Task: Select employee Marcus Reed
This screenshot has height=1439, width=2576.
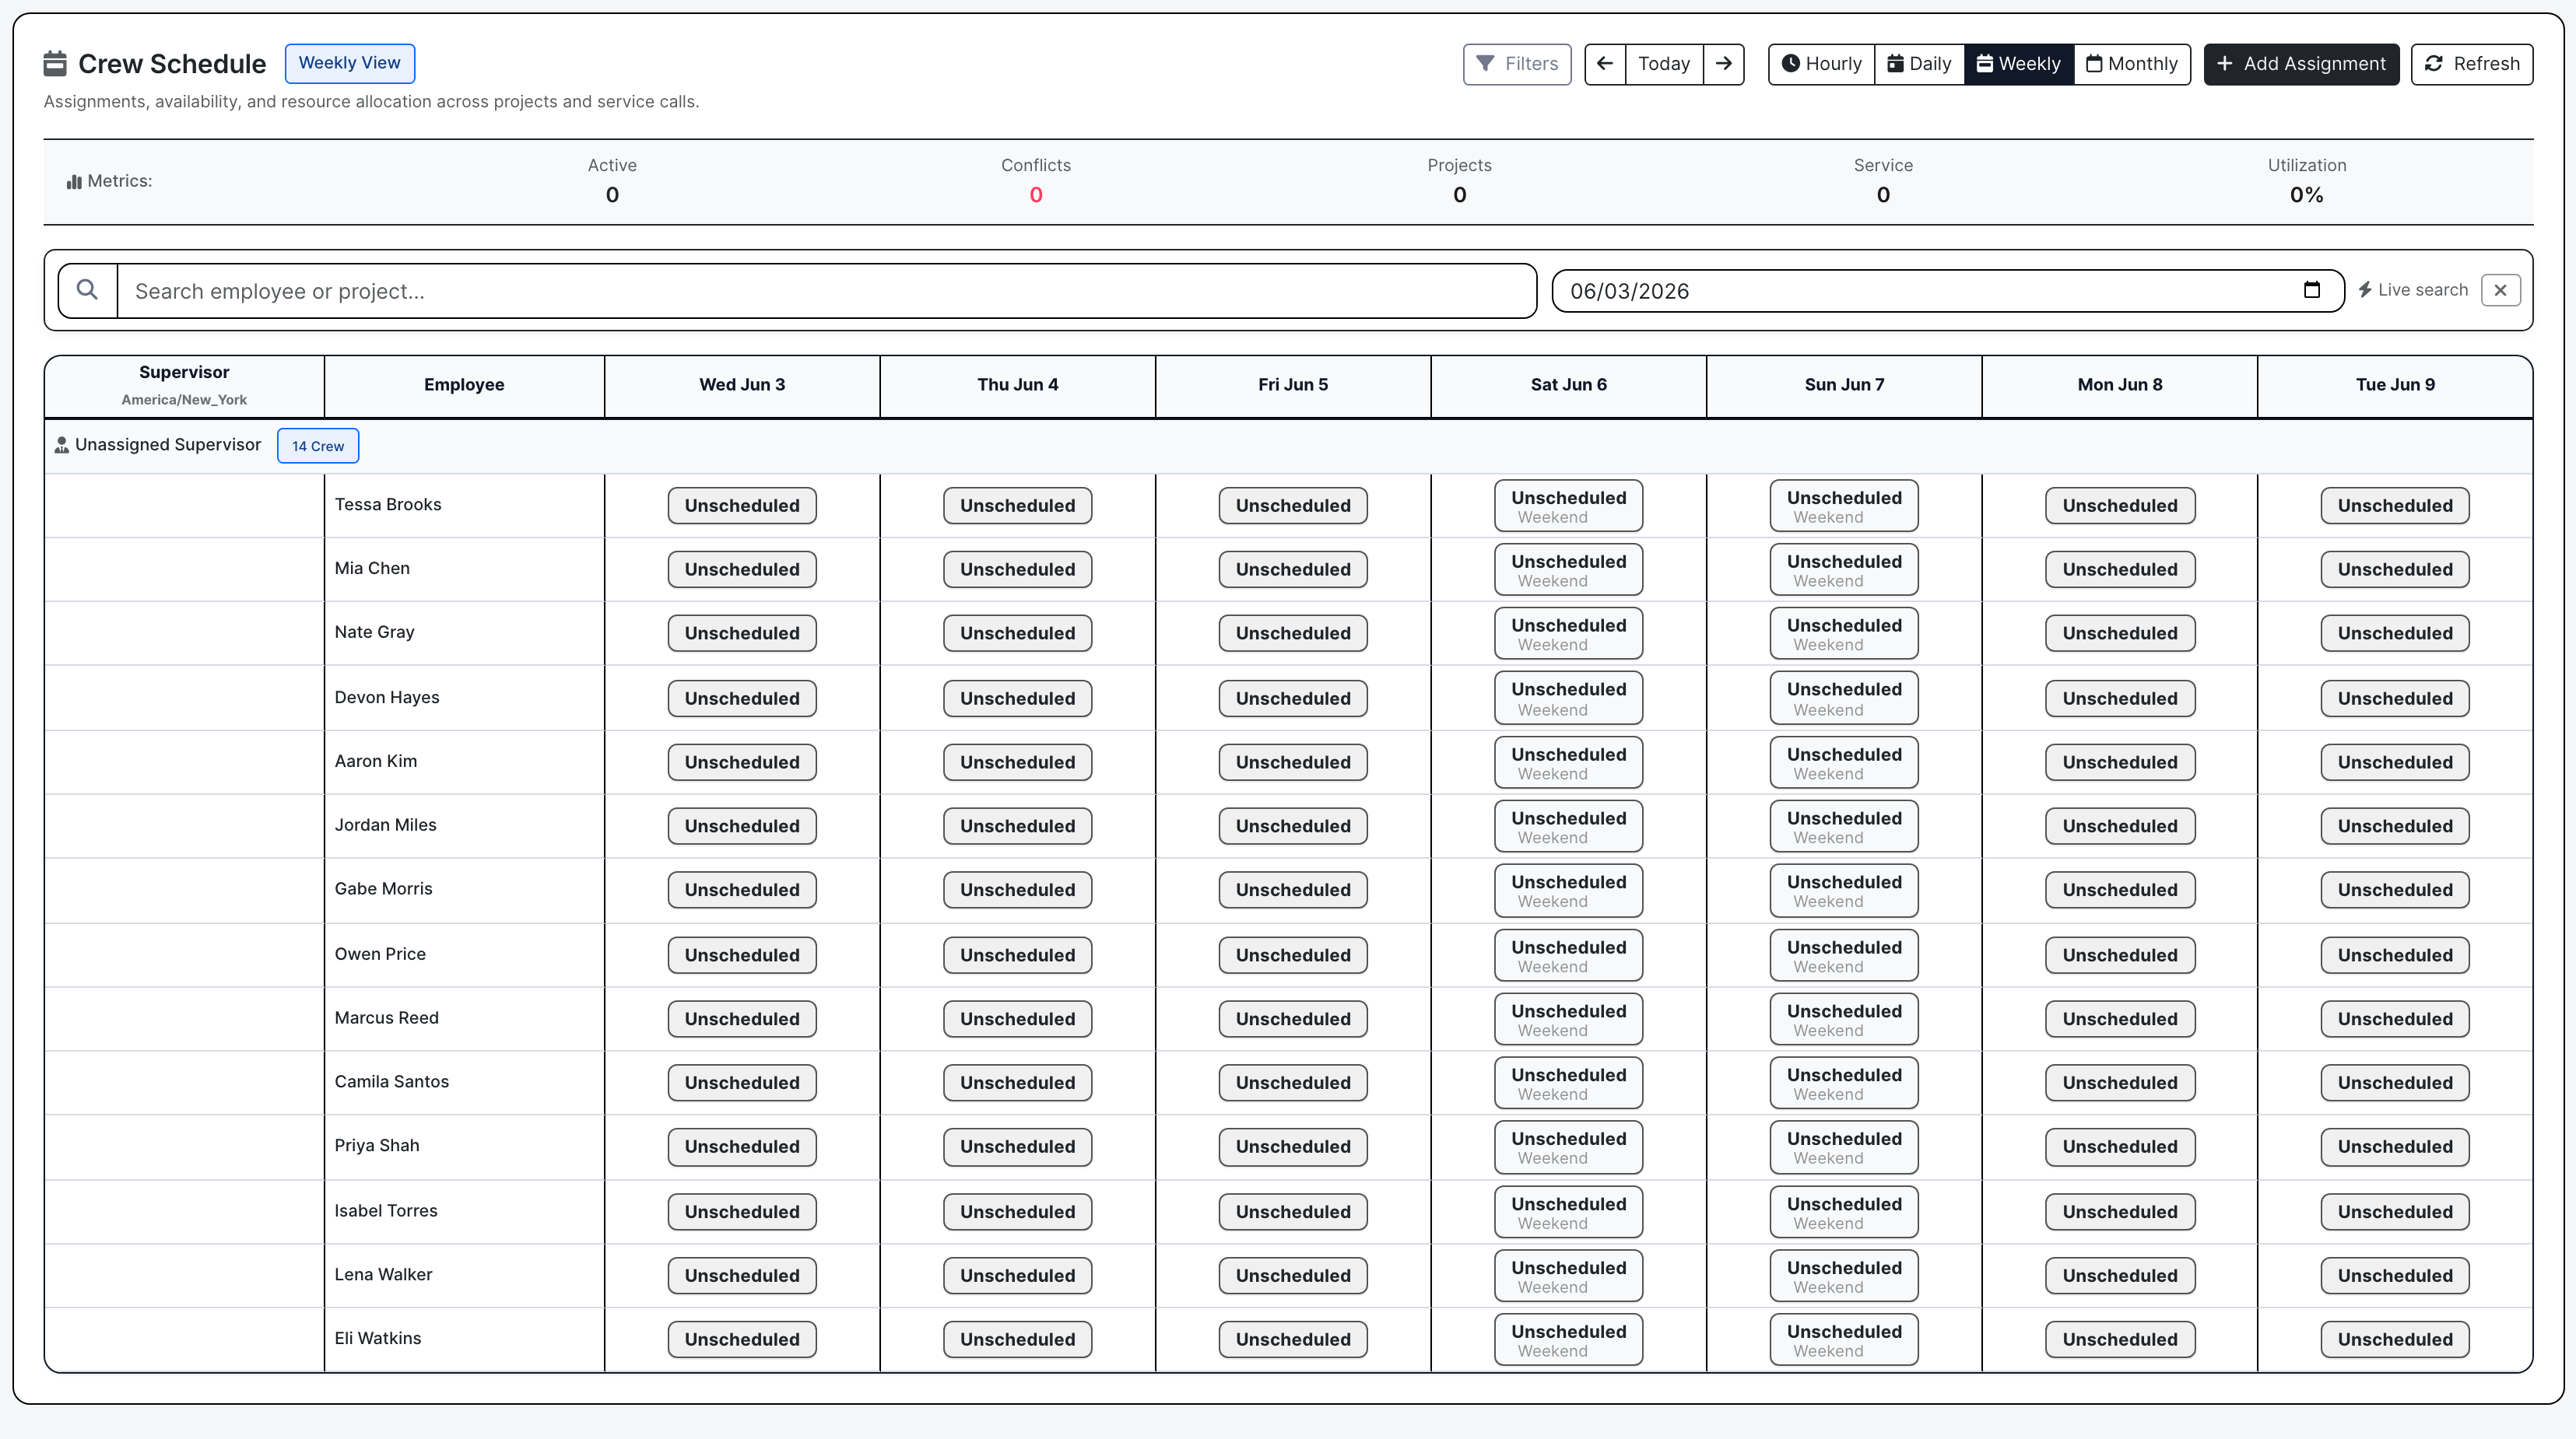Action: tap(386, 1018)
